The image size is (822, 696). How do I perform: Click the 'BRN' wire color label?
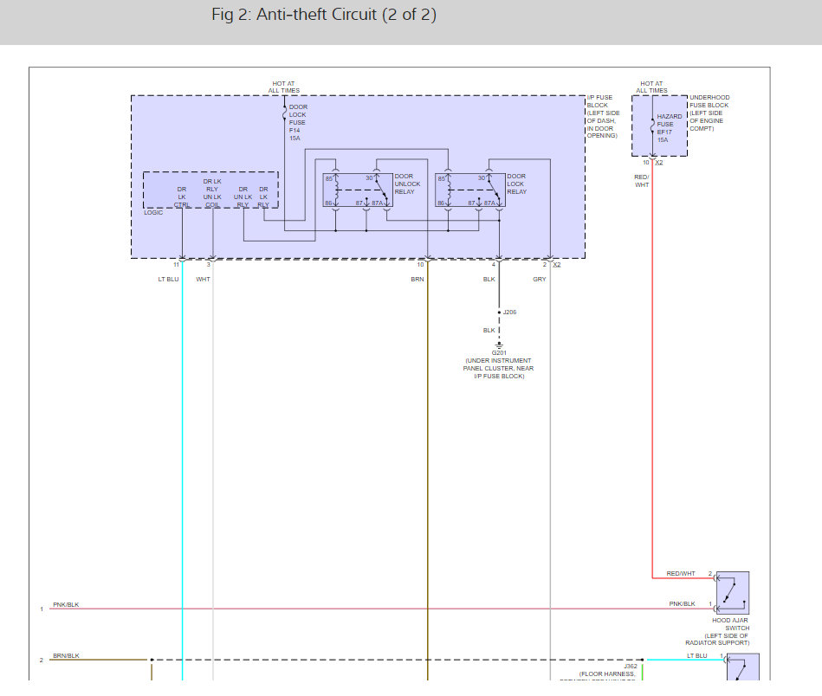[x=417, y=280]
